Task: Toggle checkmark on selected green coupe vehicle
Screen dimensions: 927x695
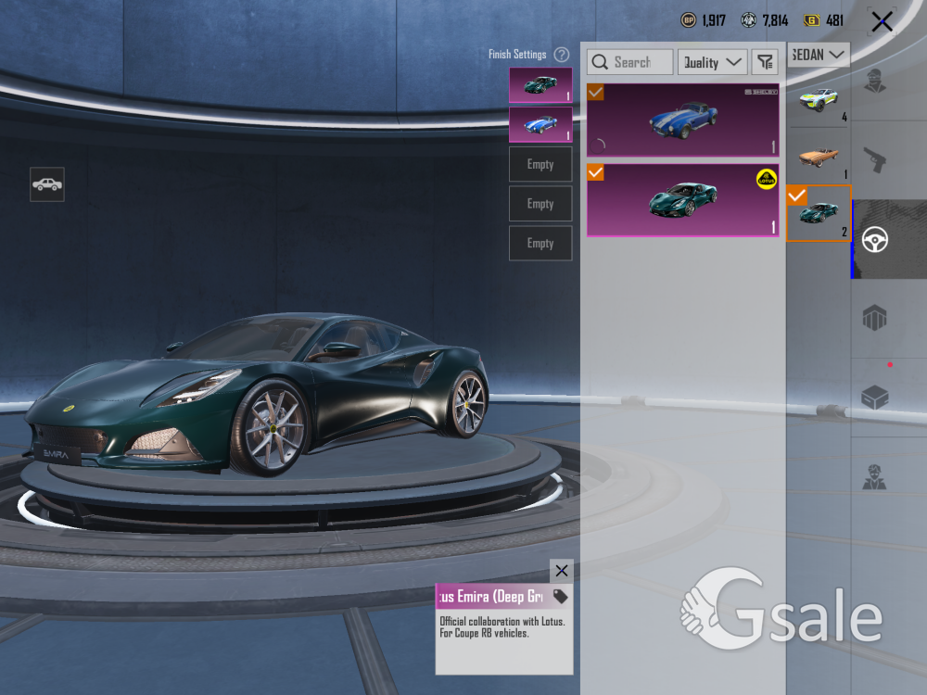Action: point(796,196)
